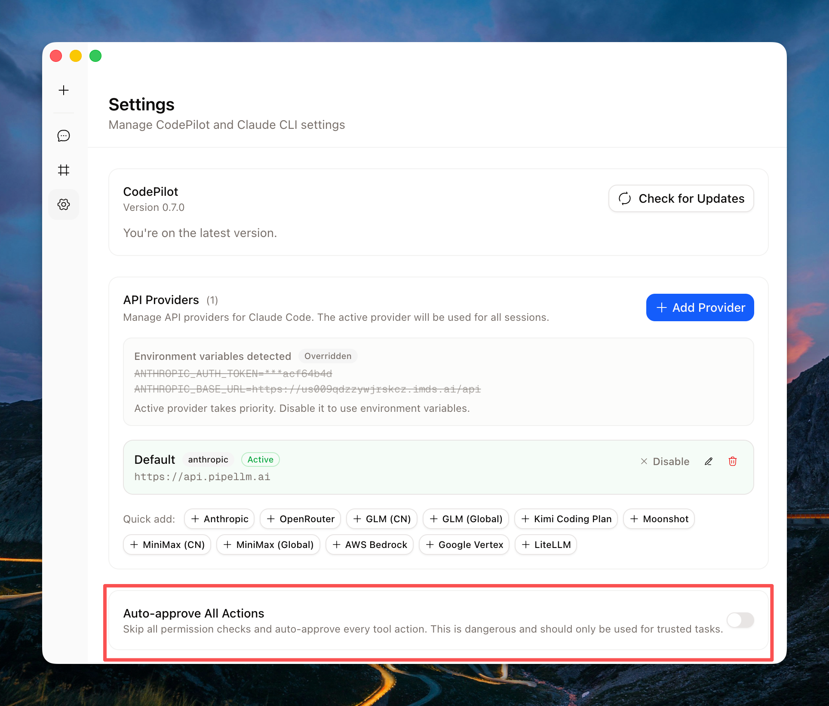Open the chat bubble sidebar icon
This screenshot has height=706, width=829.
click(x=64, y=136)
